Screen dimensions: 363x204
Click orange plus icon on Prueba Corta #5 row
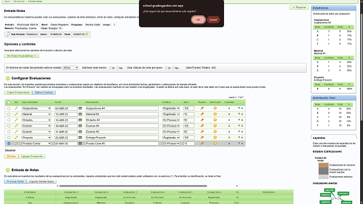(215, 143)
